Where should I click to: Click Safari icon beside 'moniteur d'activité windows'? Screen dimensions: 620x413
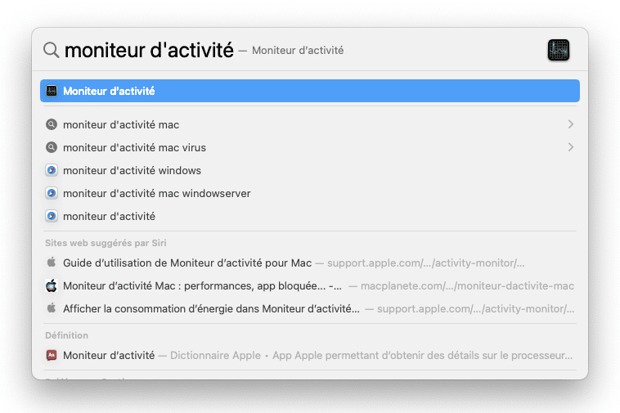pyautogui.click(x=52, y=171)
